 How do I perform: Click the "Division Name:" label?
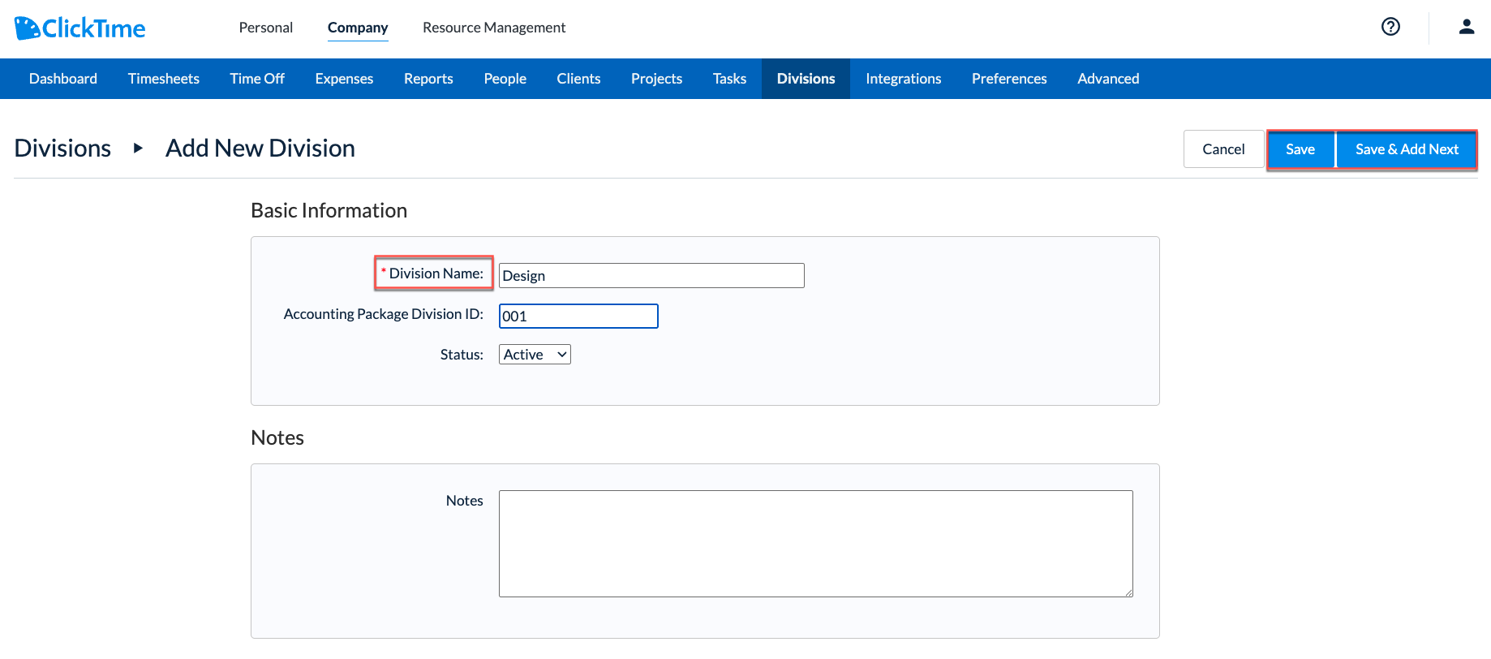[436, 274]
